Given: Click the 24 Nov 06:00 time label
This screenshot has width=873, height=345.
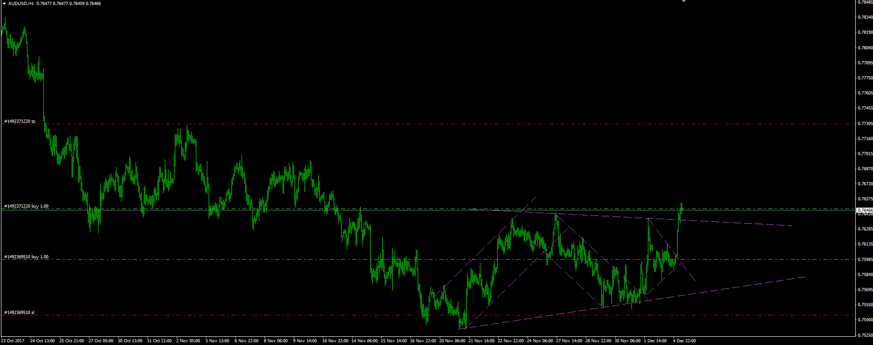Looking at the screenshot, I should point(539,341).
